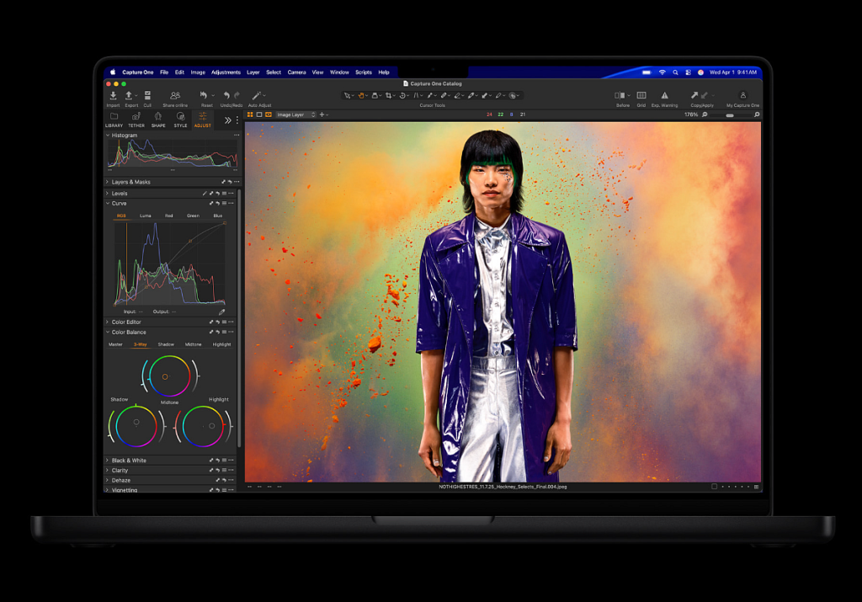Pick curve point with the Curve eyedropper
The image size is (862, 602).
(x=222, y=312)
